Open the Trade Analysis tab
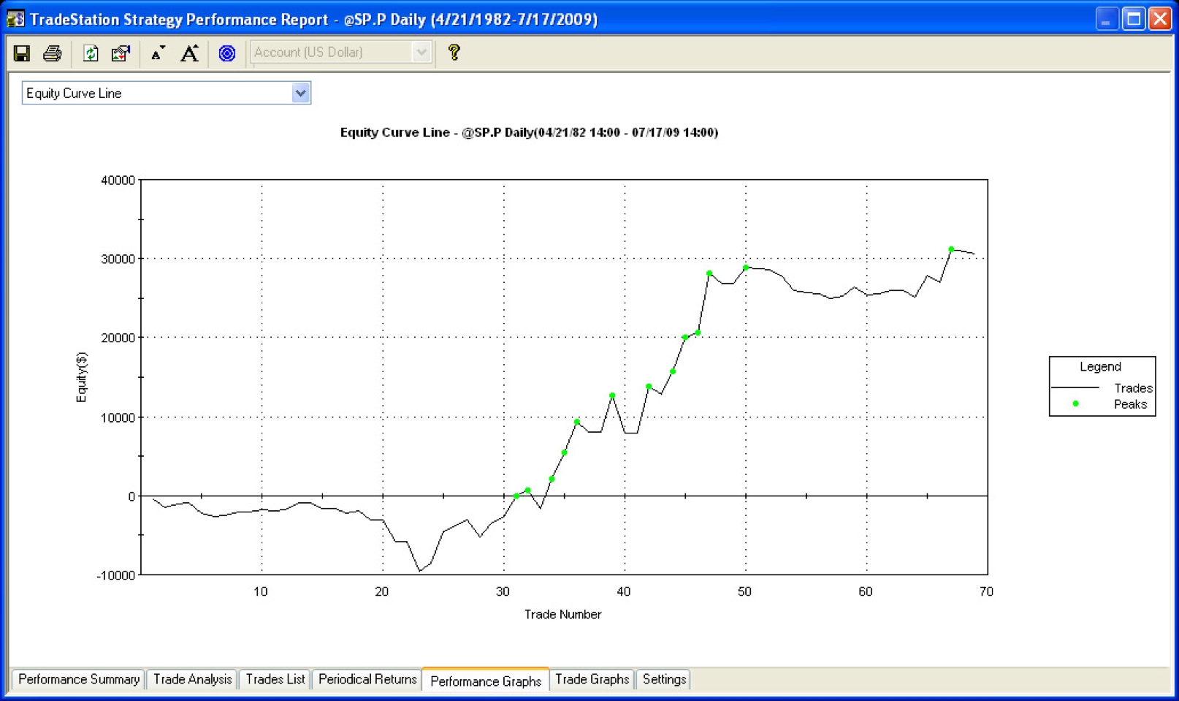The width and height of the screenshot is (1179, 701). click(192, 679)
